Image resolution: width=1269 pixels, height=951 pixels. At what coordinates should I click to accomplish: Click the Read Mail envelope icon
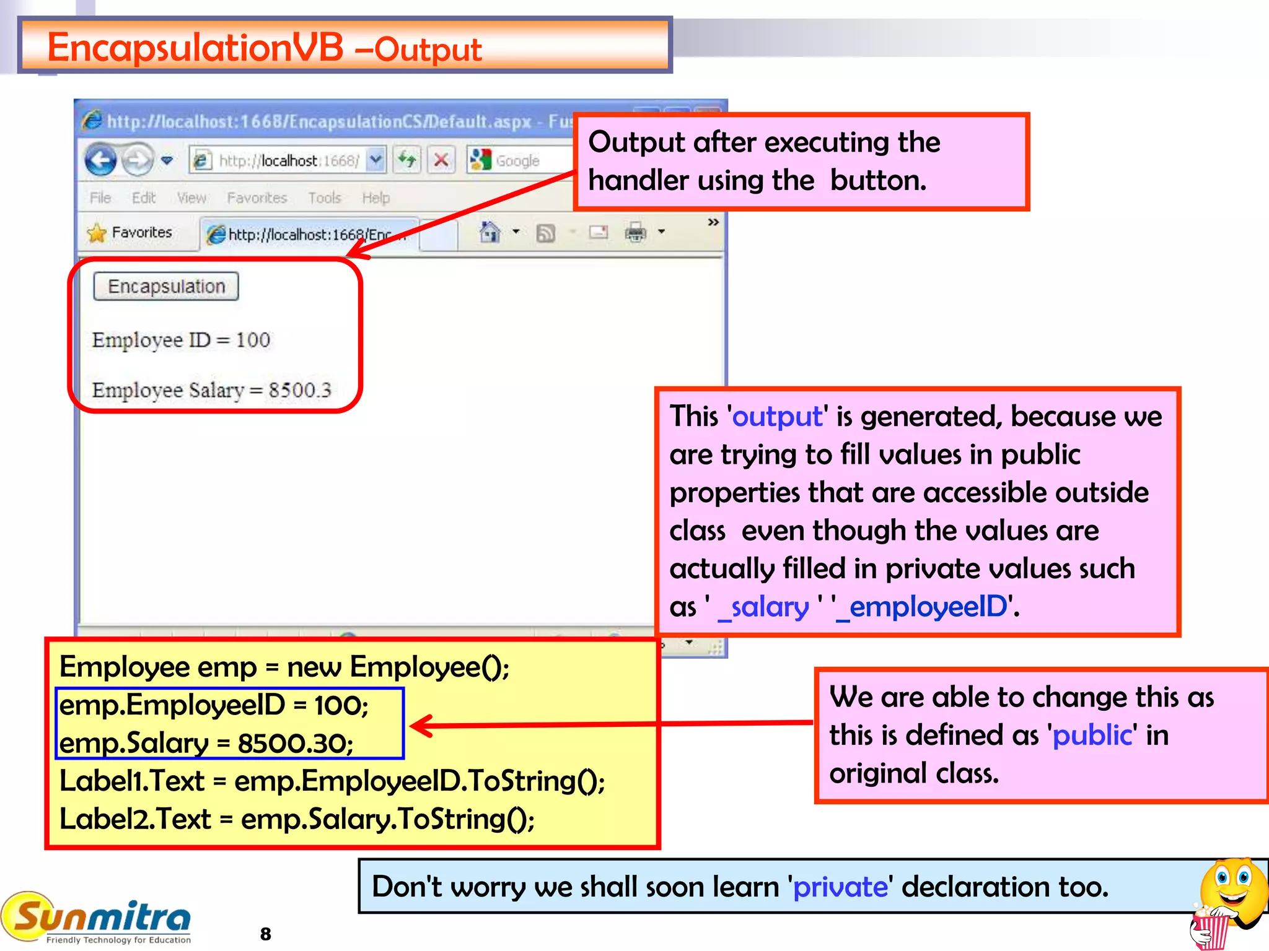599,233
